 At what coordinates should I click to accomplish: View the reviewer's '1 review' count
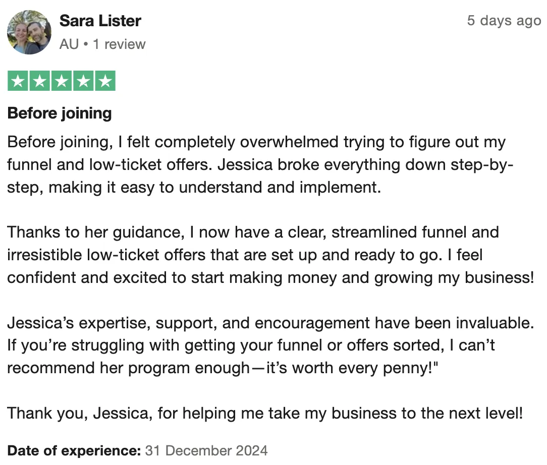[x=119, y=44]
